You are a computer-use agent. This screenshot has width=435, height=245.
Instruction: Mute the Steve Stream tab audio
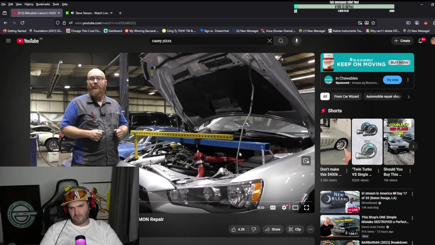pyautogui.click(x=72, y=13)
